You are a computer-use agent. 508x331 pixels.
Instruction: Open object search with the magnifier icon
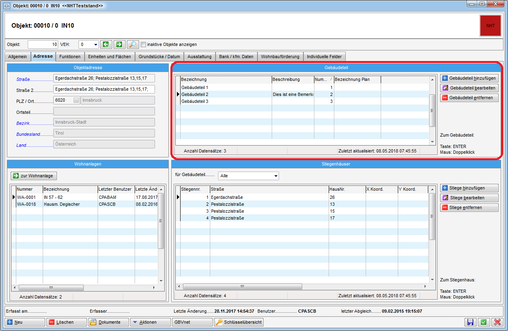tap(133, 44)
